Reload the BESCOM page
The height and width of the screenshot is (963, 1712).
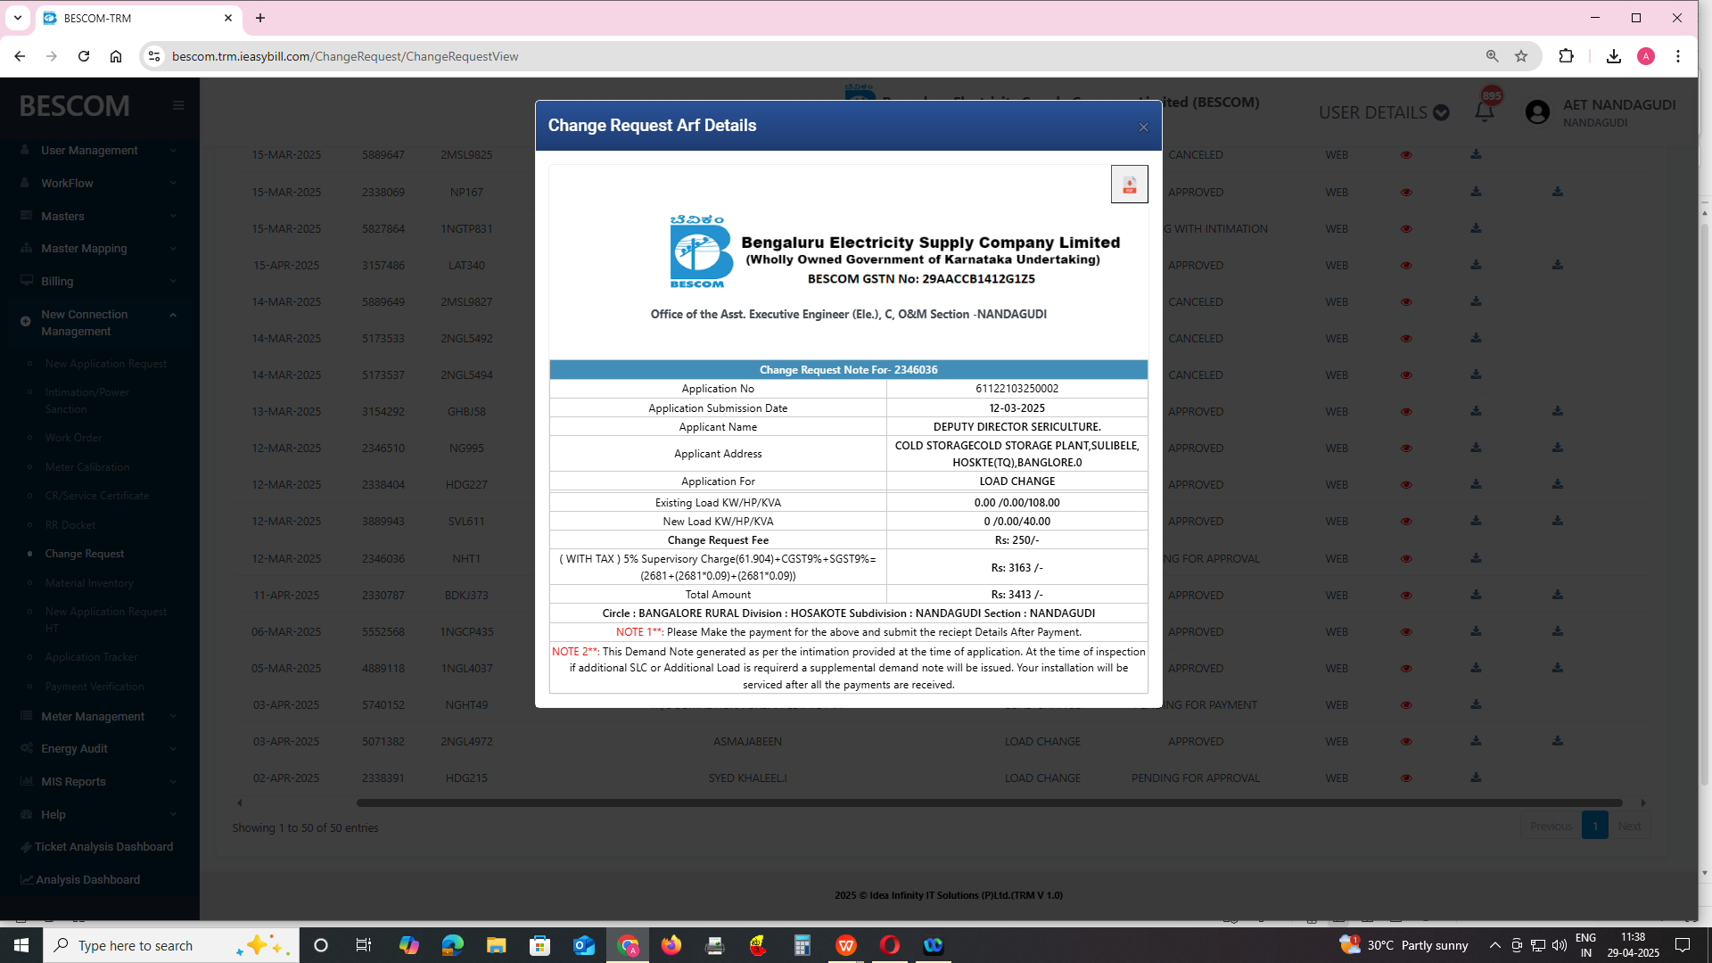(x=84, y=56)
